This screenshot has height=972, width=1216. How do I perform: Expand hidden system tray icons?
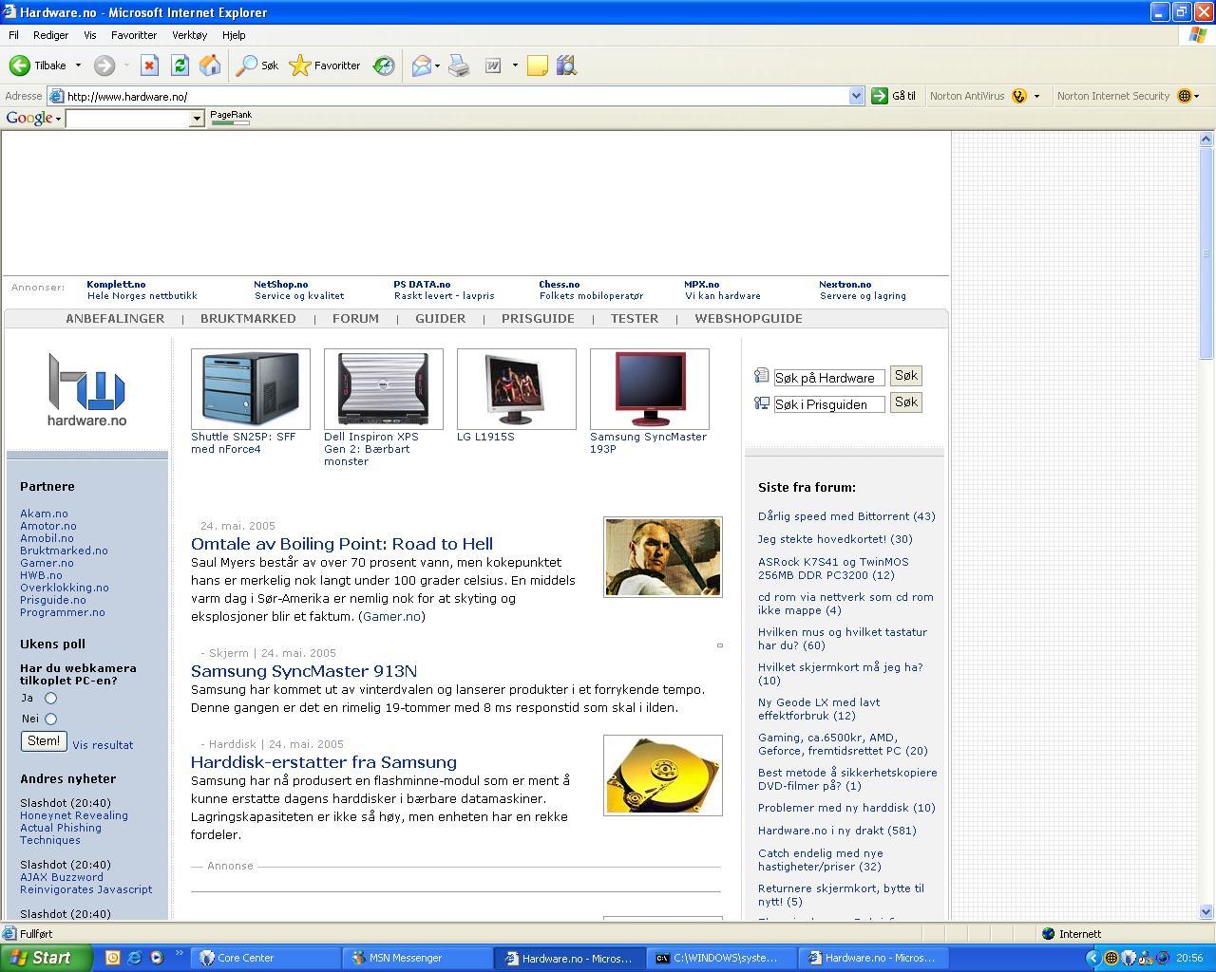point(1092,958)
